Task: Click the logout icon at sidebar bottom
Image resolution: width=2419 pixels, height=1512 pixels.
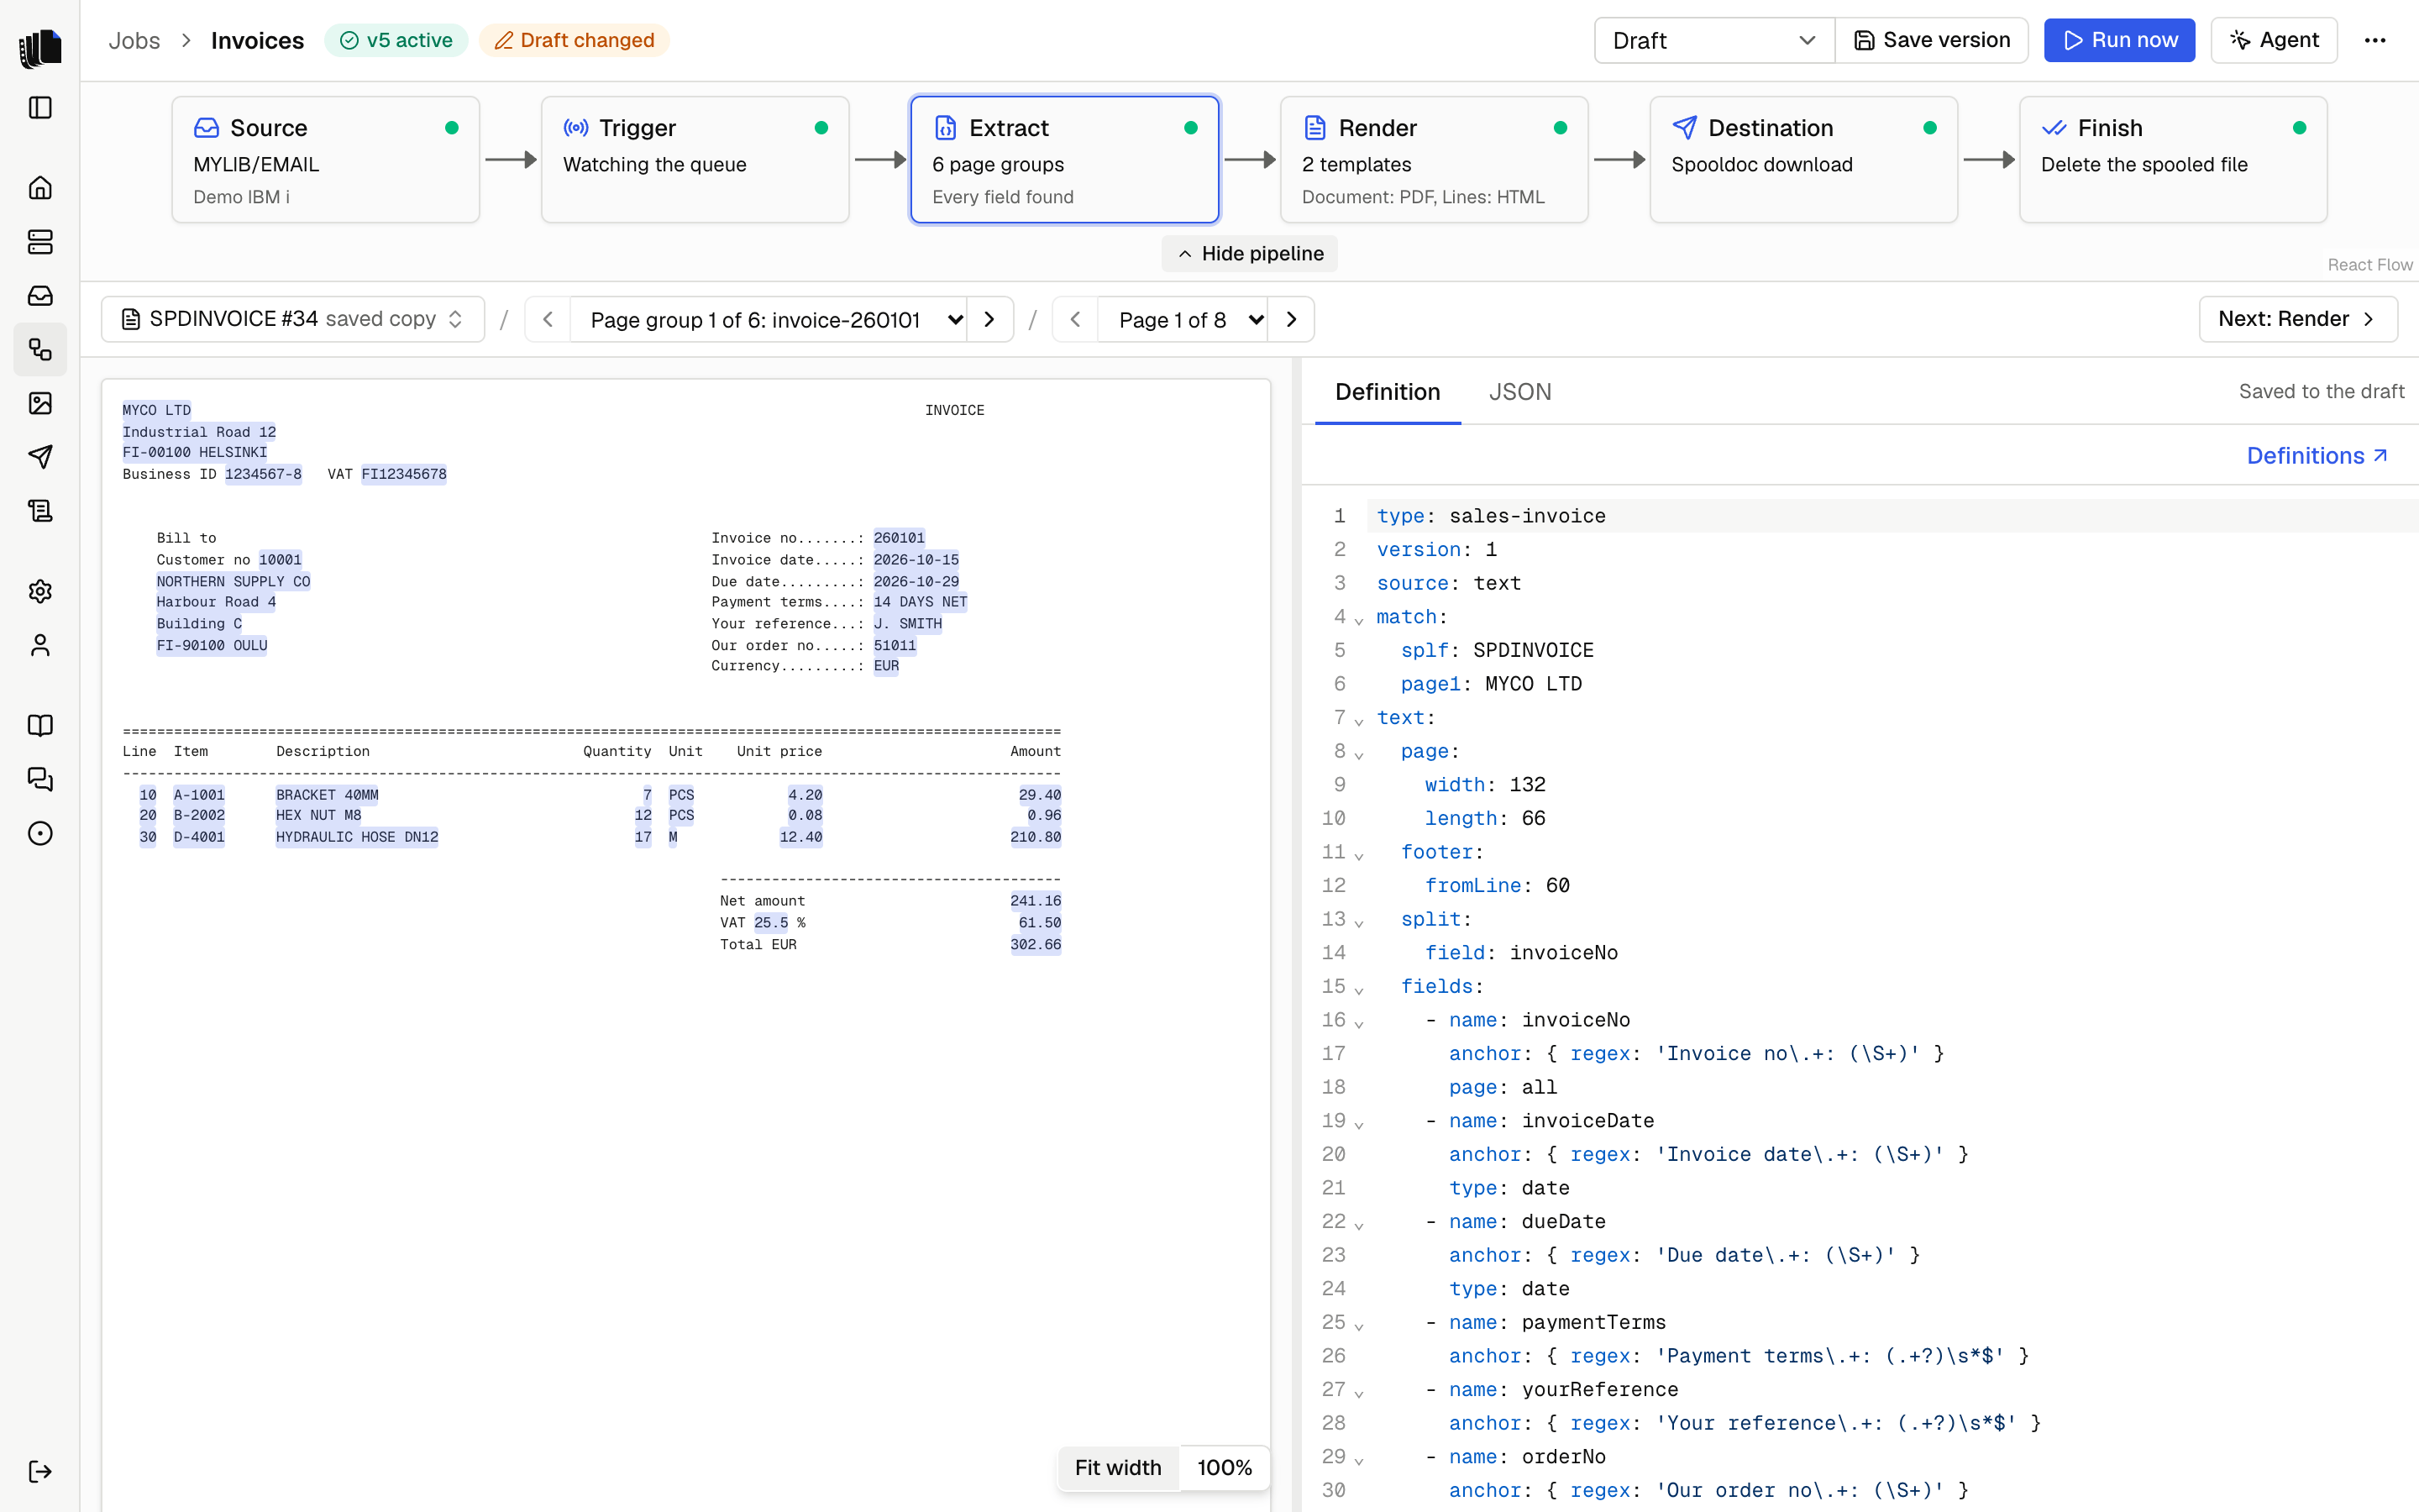Action: pyautogui.click(x=40, y=1471)
